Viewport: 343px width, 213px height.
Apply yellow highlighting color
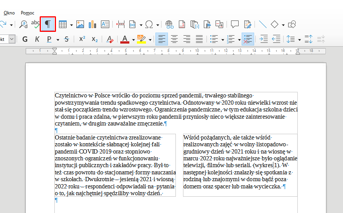coord(141,39)
